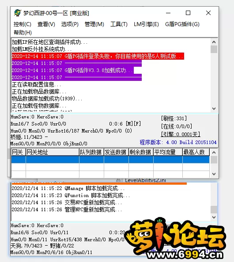The height and width of the screenshot is (262, 234).
Task: Click the HumSave:0 HeroSave:0 status line
Action: 37,117
